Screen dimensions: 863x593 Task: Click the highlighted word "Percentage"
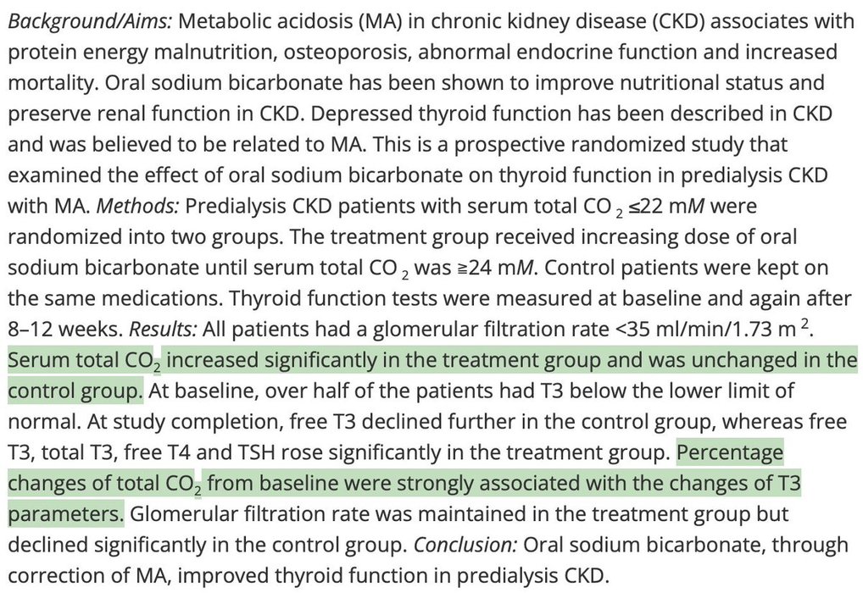[730, 452]
